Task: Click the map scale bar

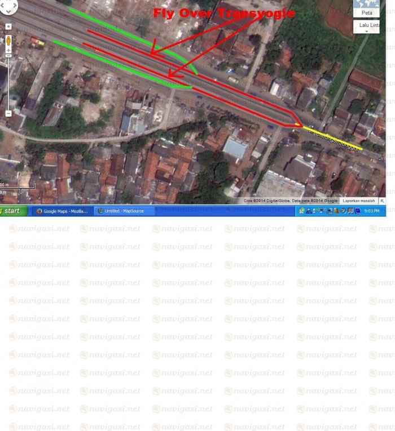Action: tap(17, 186)
